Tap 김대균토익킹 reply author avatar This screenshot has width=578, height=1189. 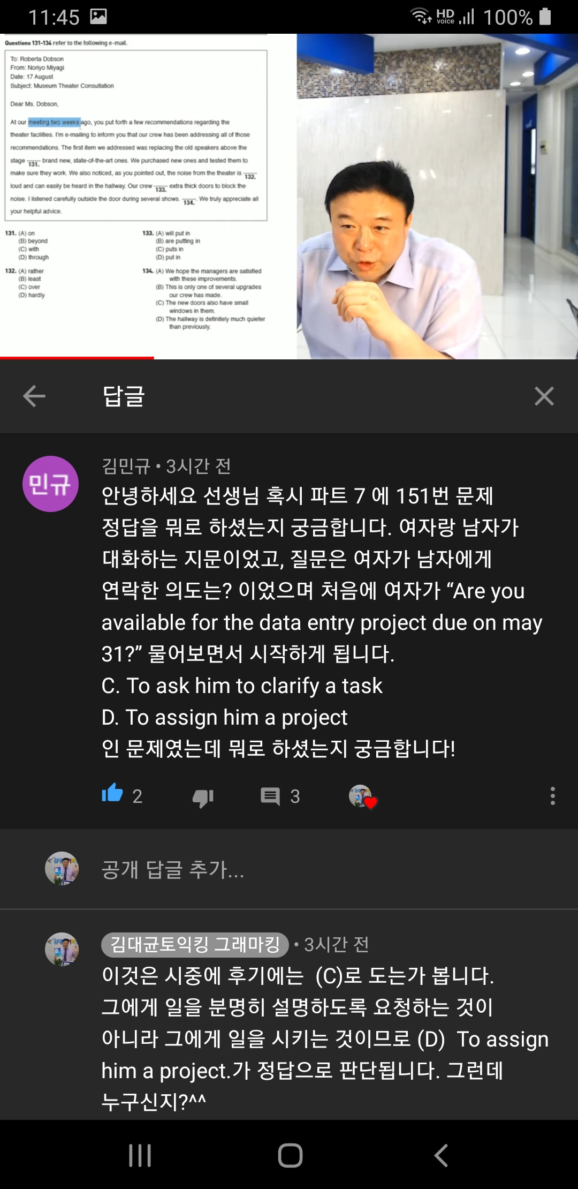tap(62, 949)
